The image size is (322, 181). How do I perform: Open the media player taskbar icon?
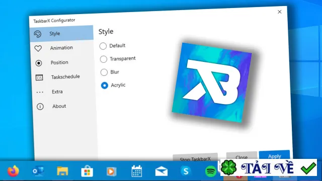click(x=112, y=171)
